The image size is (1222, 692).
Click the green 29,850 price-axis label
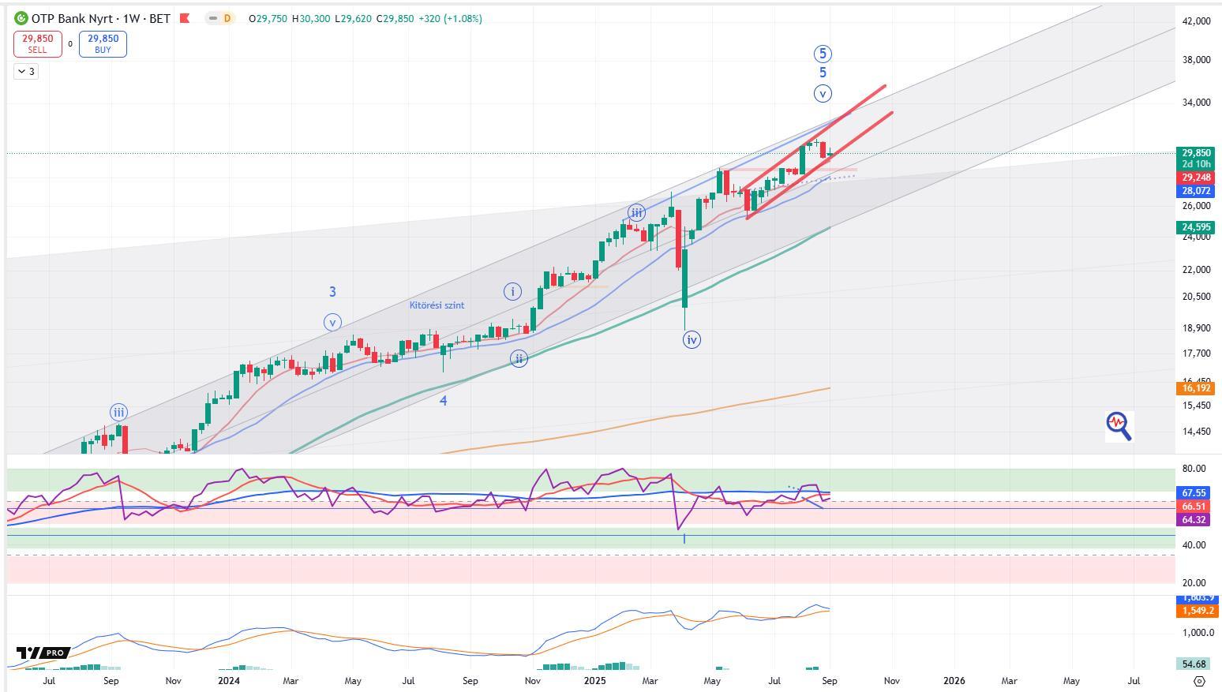[1196, 153]
